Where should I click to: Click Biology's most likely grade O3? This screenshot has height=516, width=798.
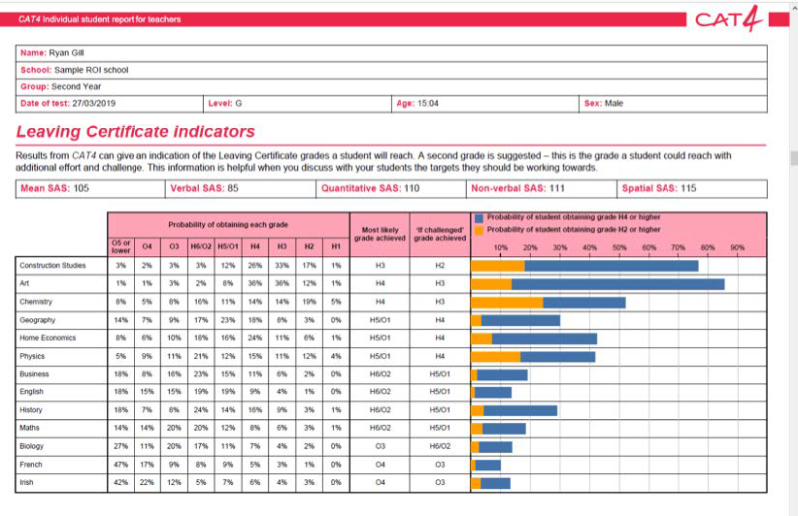380,446
